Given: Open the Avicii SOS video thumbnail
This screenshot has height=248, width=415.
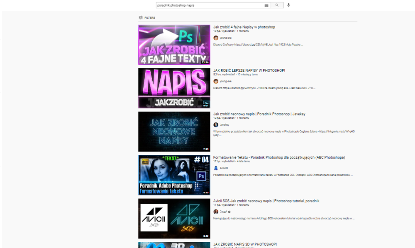Looking at the screenshot, I should click(x=174, y=219).
